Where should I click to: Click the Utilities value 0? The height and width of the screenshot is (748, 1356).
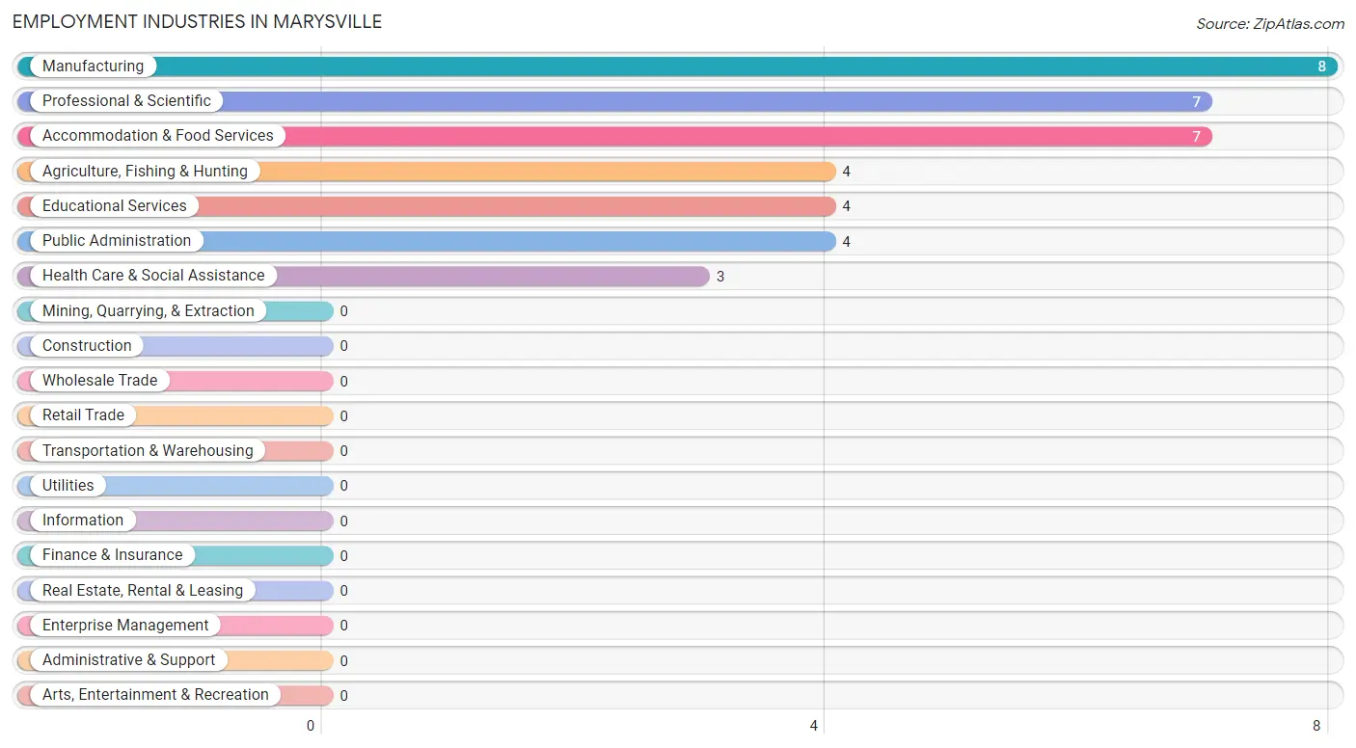pos(343,486)
